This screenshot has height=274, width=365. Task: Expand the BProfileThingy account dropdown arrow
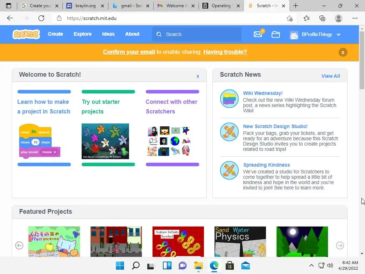[339, 35]
